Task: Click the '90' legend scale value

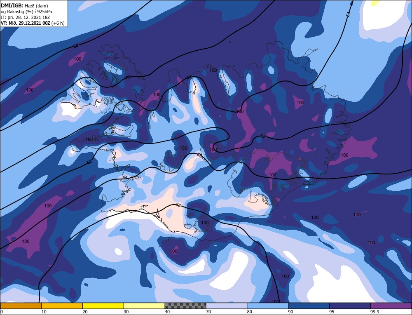Action: click(x=290, y=312)
